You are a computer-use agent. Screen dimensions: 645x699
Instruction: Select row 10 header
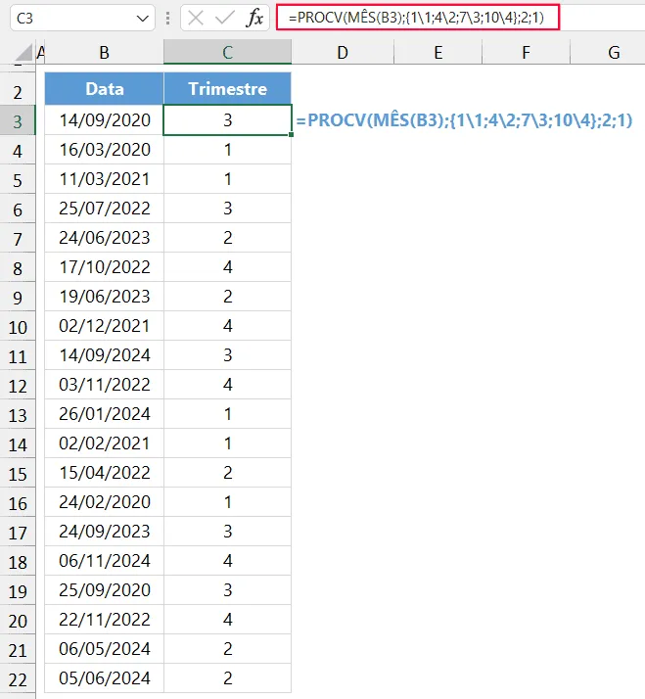[18, 327]
